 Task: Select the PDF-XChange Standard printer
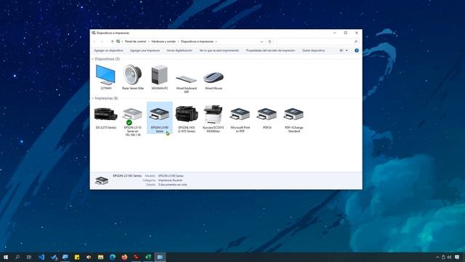click(294, 114)
